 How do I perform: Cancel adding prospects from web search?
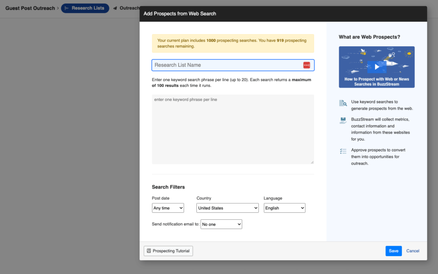412,251
